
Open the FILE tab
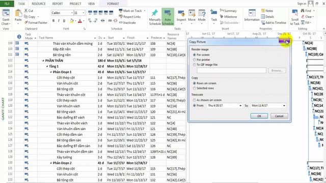click(7, 4)
